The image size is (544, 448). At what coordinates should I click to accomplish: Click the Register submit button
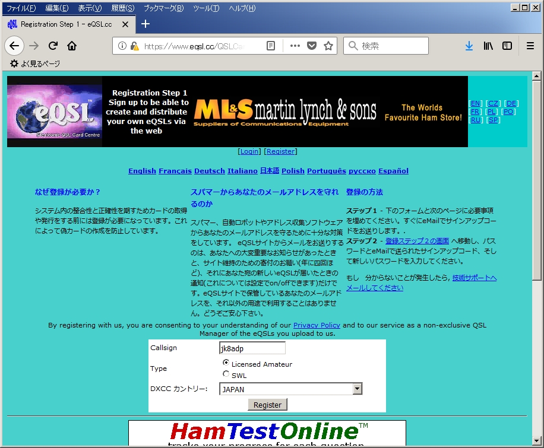click(x=267, y=405)
